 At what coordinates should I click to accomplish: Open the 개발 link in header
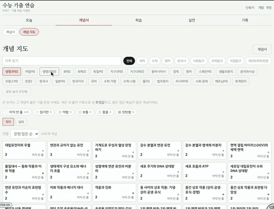tap(261, 8)
